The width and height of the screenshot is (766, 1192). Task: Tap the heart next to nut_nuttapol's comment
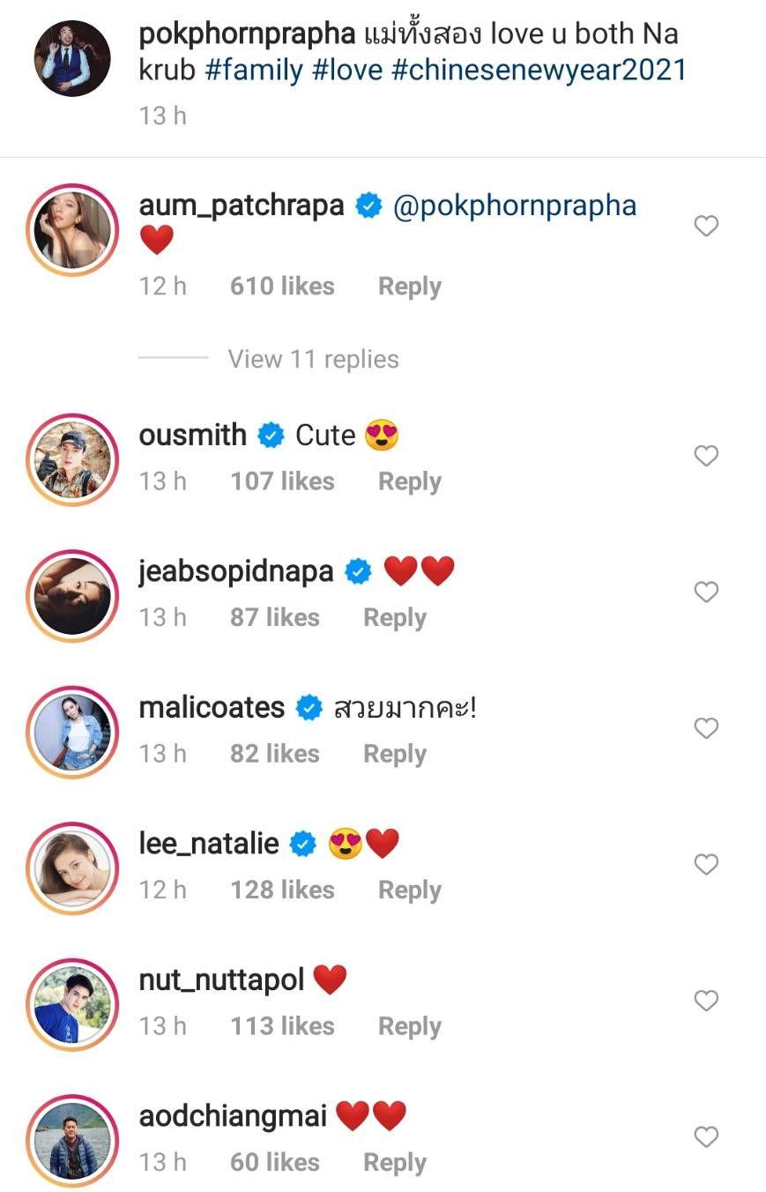(x=706, y=1001)
